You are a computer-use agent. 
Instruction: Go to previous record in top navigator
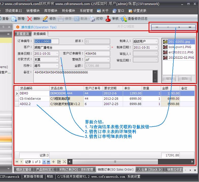[168, 27]
